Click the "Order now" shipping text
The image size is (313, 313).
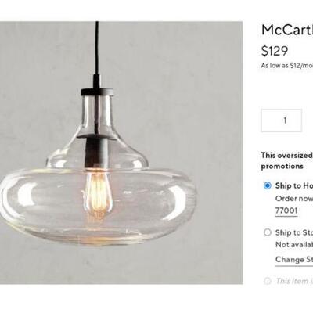click(x=294, y=198)
